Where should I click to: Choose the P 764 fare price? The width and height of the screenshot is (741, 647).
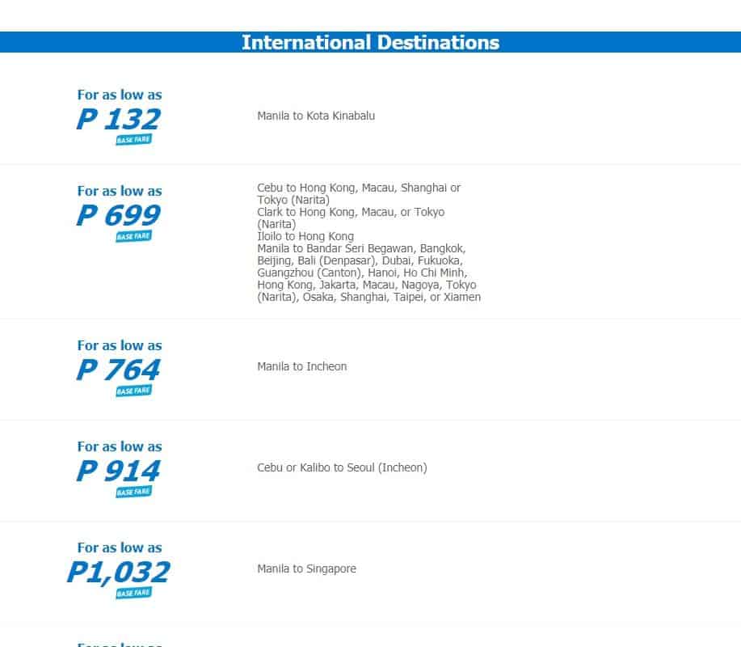pyautogui.click(x=119, y=370)
